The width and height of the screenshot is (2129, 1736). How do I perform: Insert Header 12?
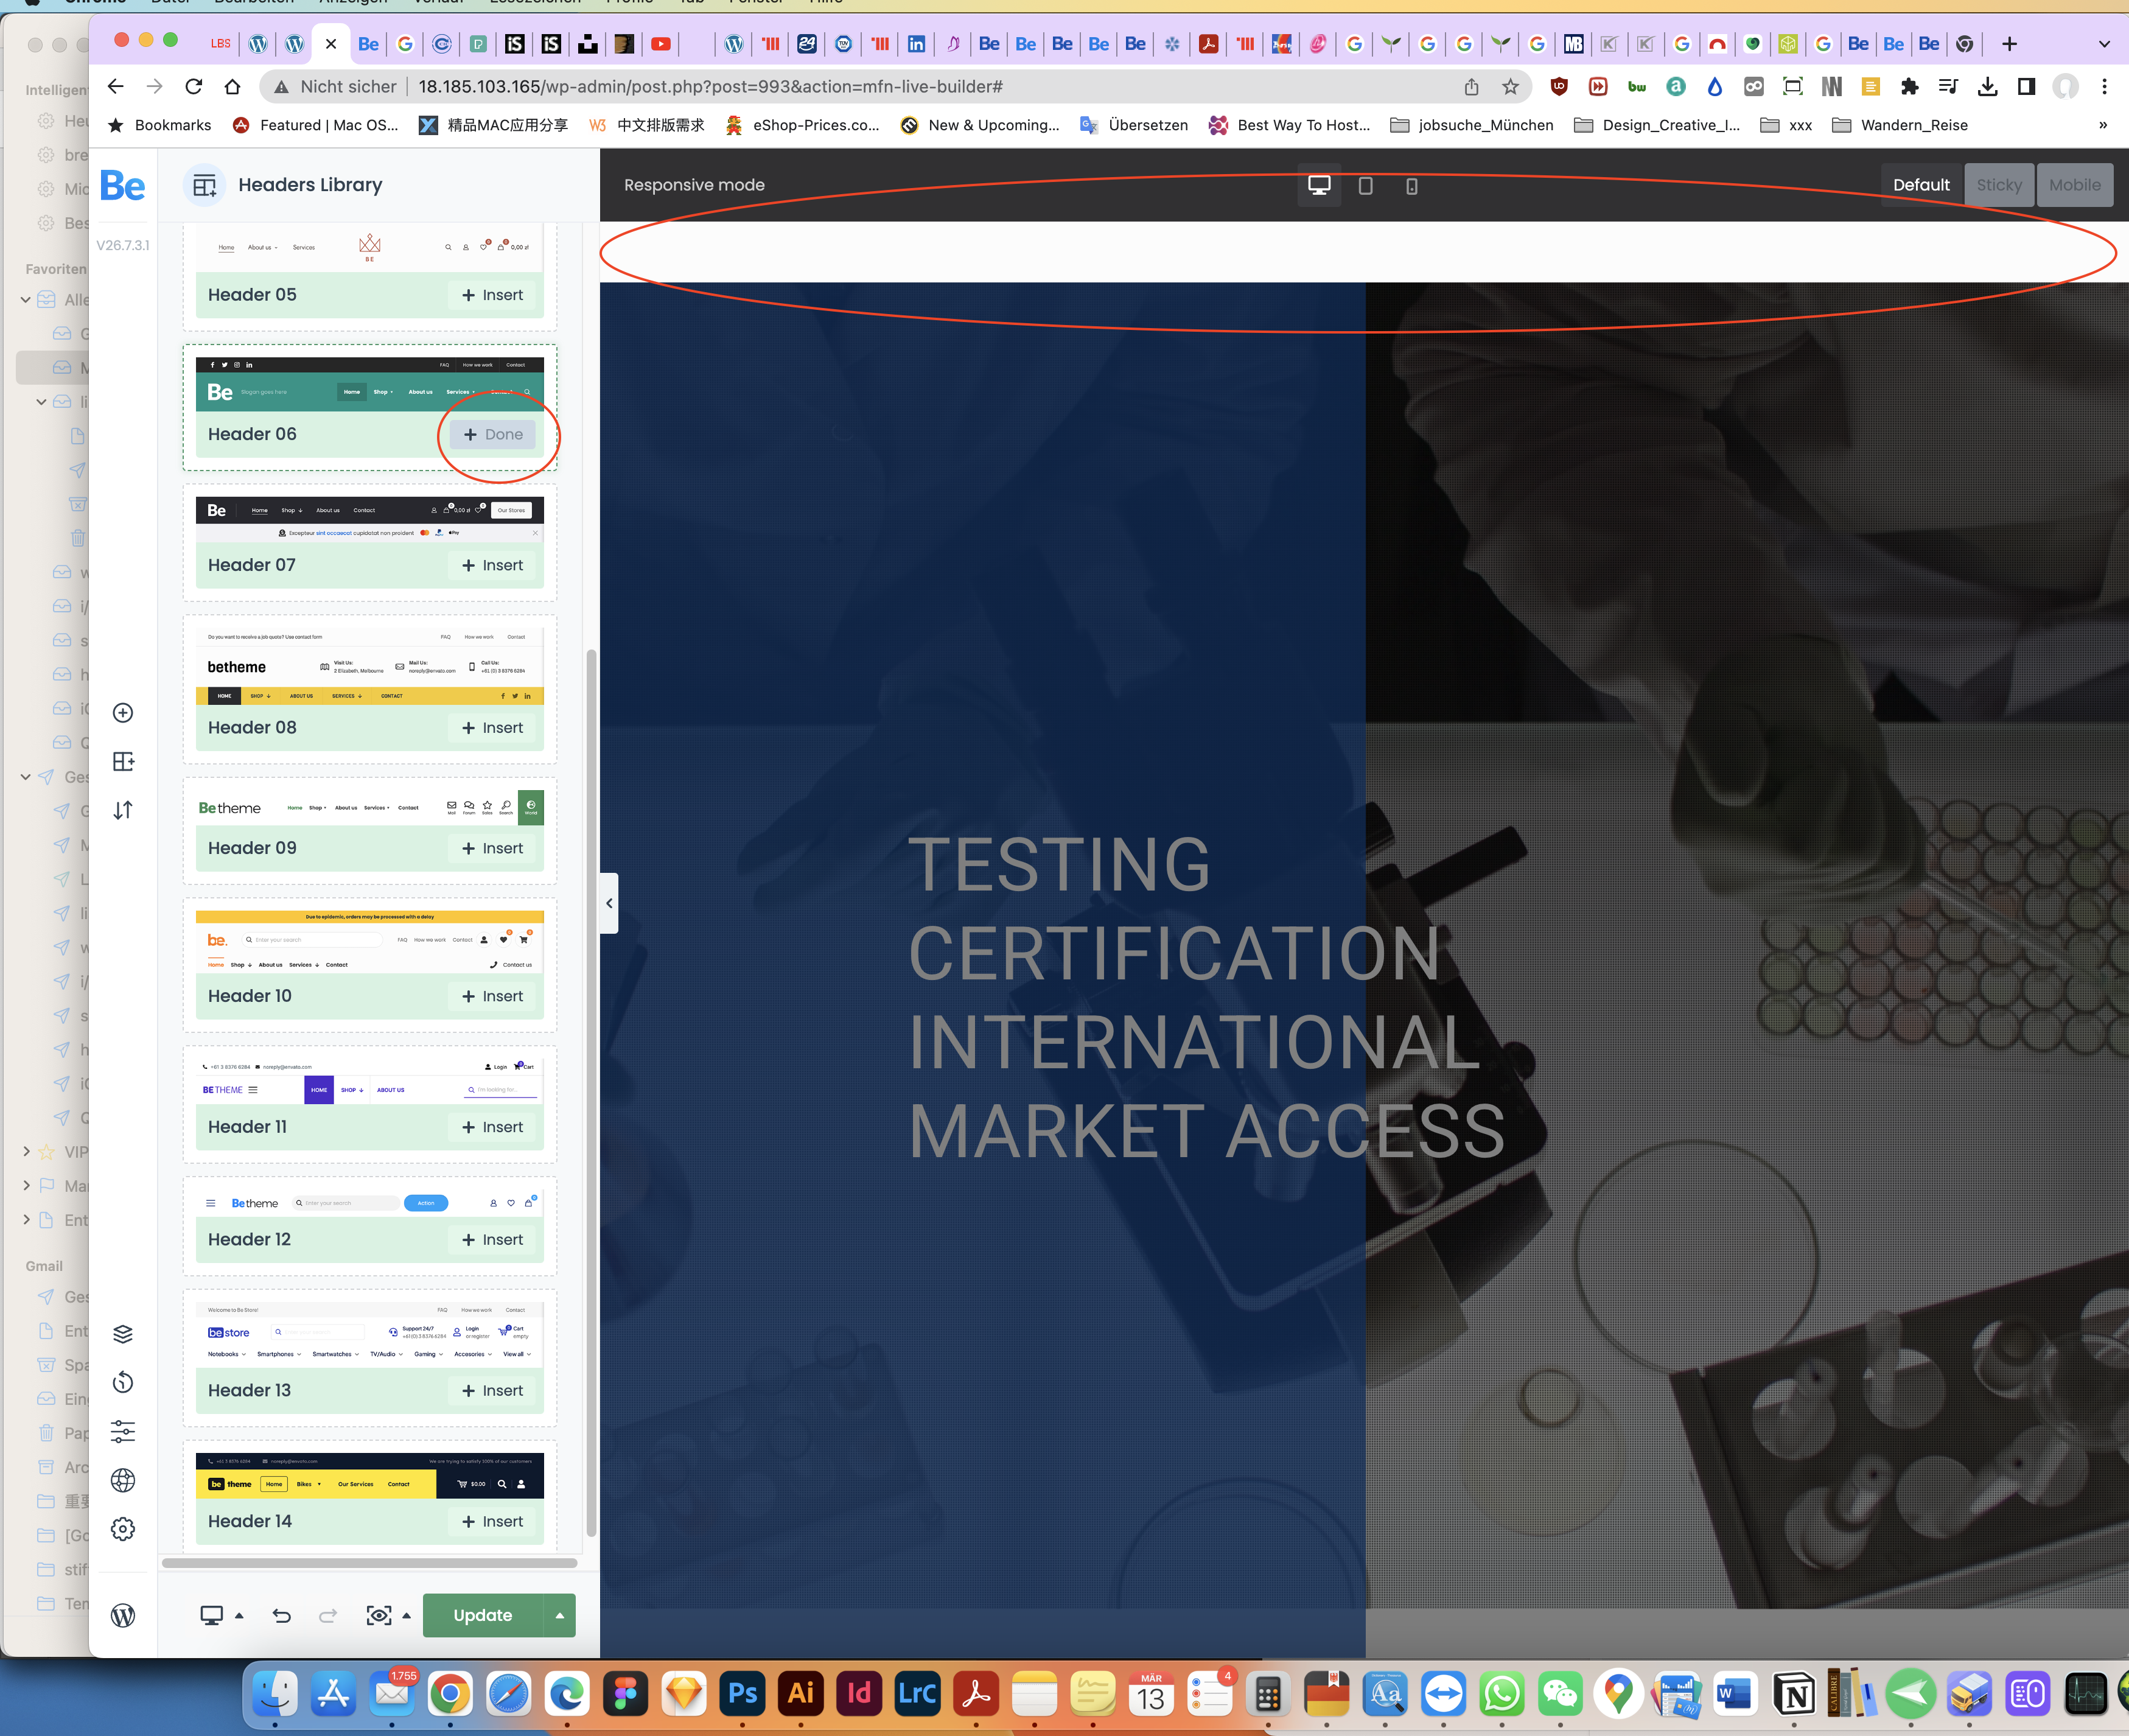492,1240
